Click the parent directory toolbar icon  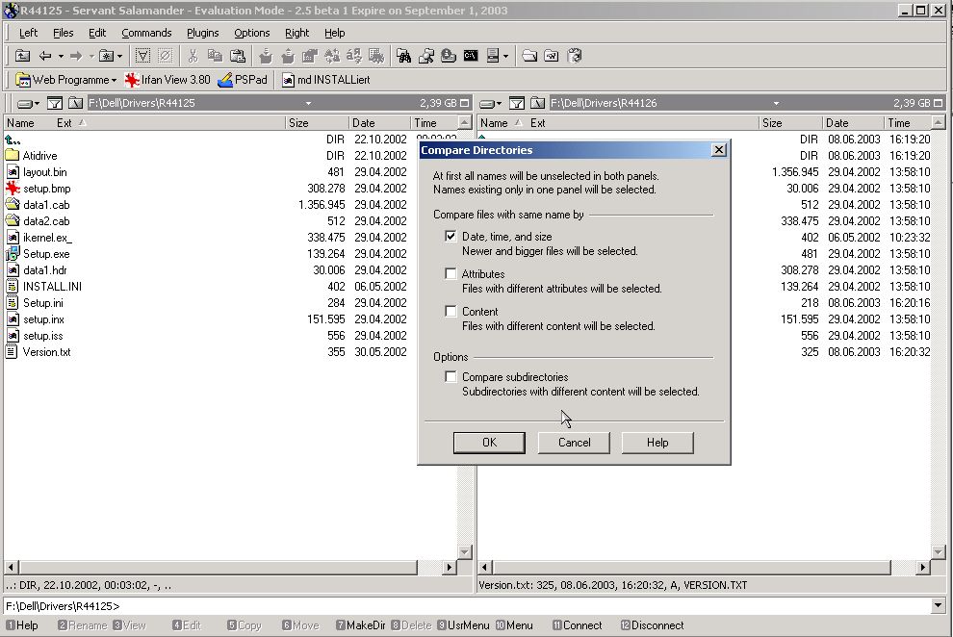(22, 56)
